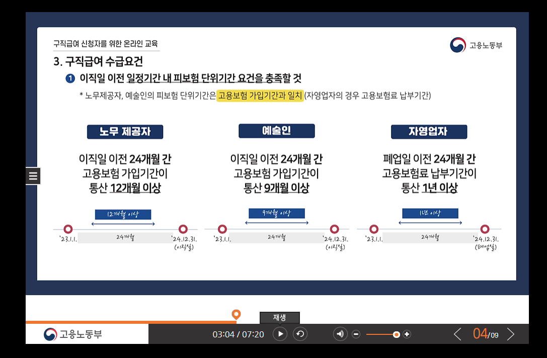
Task: Mute the audio using the speaker toggle
Action: click(340, 333)
